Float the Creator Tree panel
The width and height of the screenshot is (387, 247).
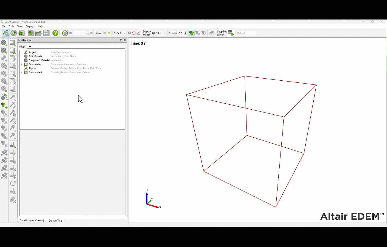pos(121,40)
